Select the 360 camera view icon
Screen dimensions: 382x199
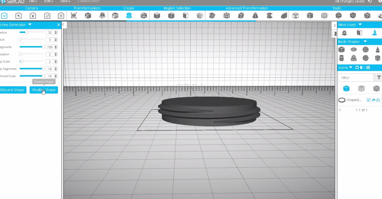[x=4, y=16]
